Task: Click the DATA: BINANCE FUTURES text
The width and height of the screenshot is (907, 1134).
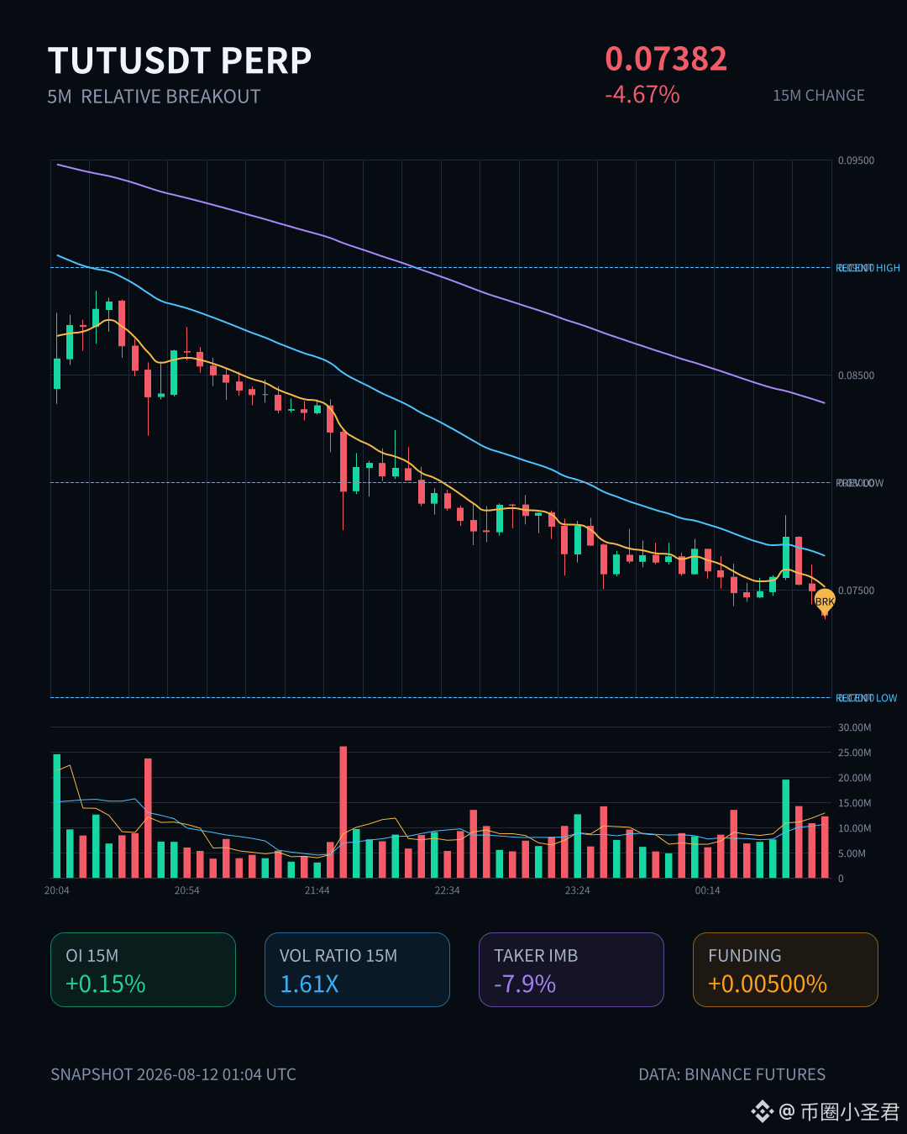Action: pyautogui.click(x=732, y=1074)
